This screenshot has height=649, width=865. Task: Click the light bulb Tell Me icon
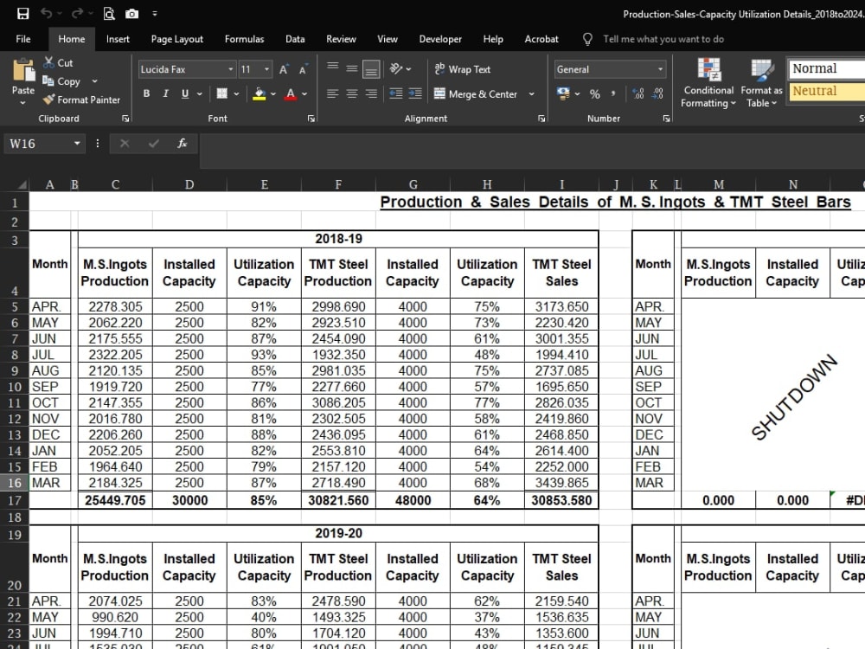[587, 39]
